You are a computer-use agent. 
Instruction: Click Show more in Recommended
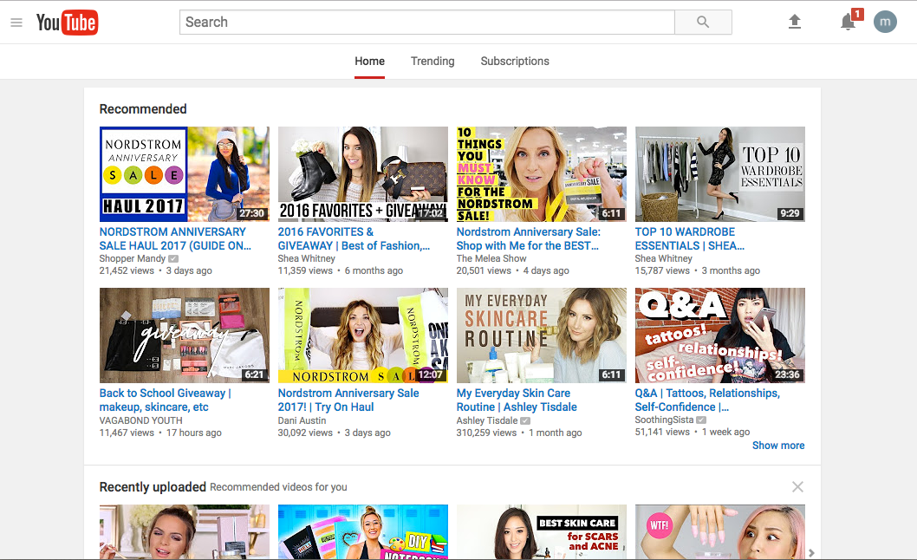point(777,446)
